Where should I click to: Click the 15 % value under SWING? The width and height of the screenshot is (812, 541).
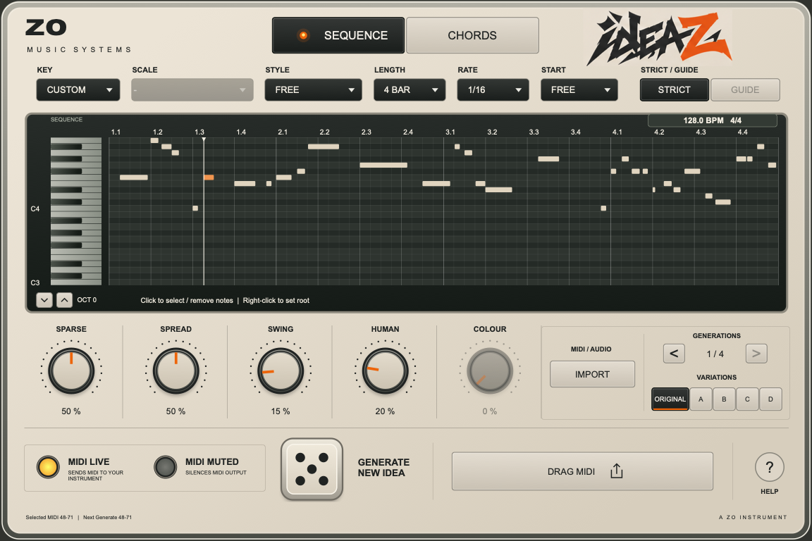280,411
